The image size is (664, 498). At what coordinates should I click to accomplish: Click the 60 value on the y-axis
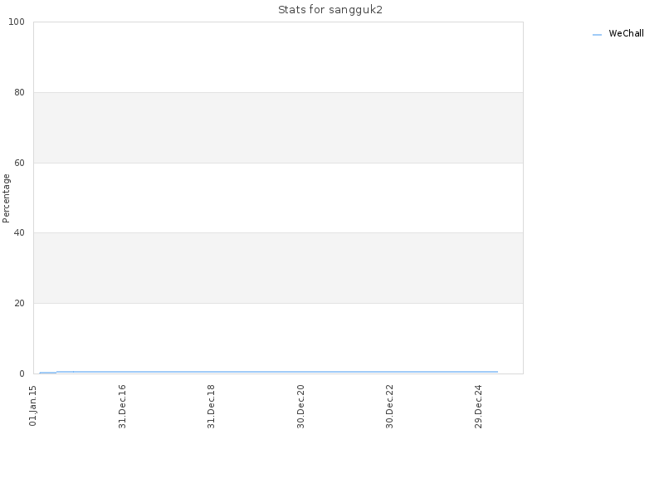tap(19, 163)
